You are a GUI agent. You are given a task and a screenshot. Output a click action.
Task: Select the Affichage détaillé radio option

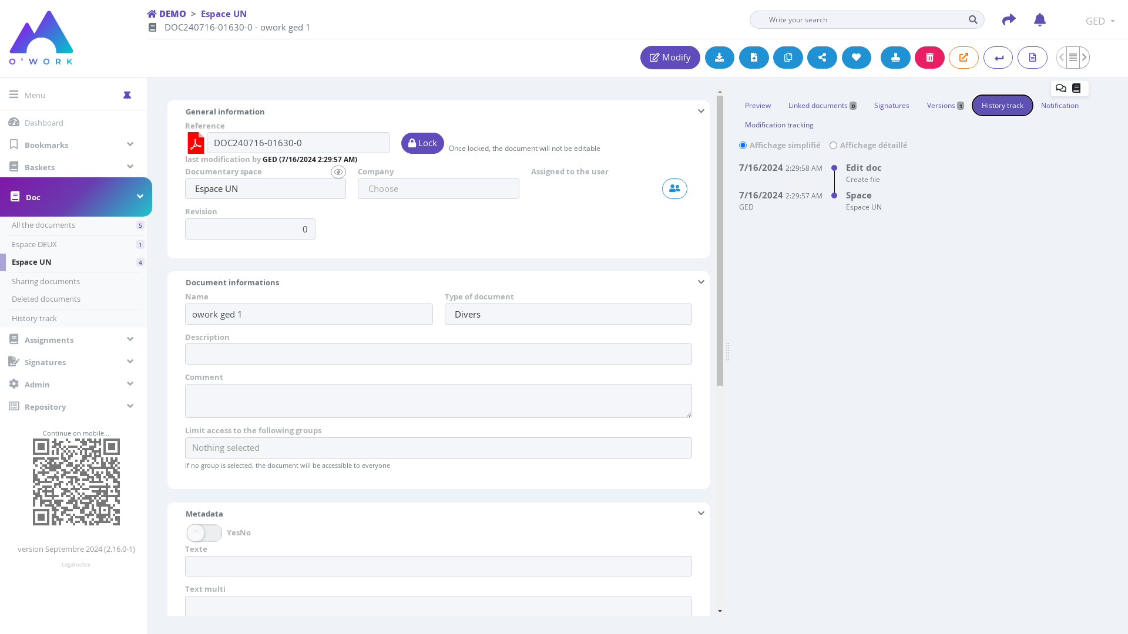(x=833, y=146)
